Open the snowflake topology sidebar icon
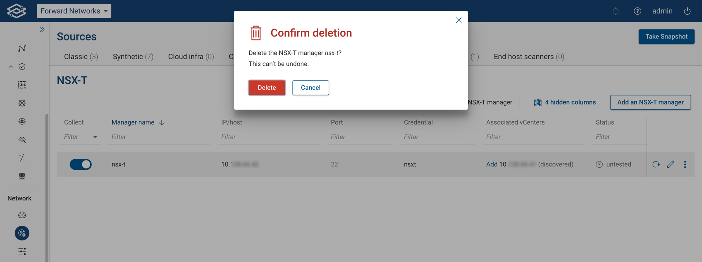 22,103
